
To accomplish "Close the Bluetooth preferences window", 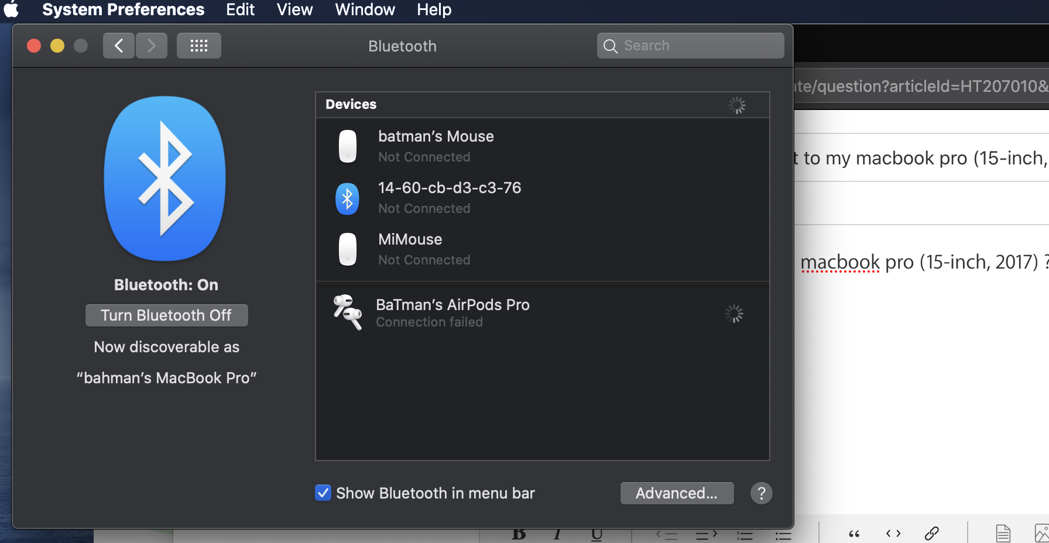I will tap(34, 46).
